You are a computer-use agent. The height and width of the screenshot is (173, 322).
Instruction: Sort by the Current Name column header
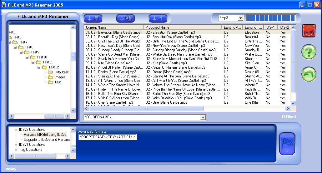click(113, 27)
